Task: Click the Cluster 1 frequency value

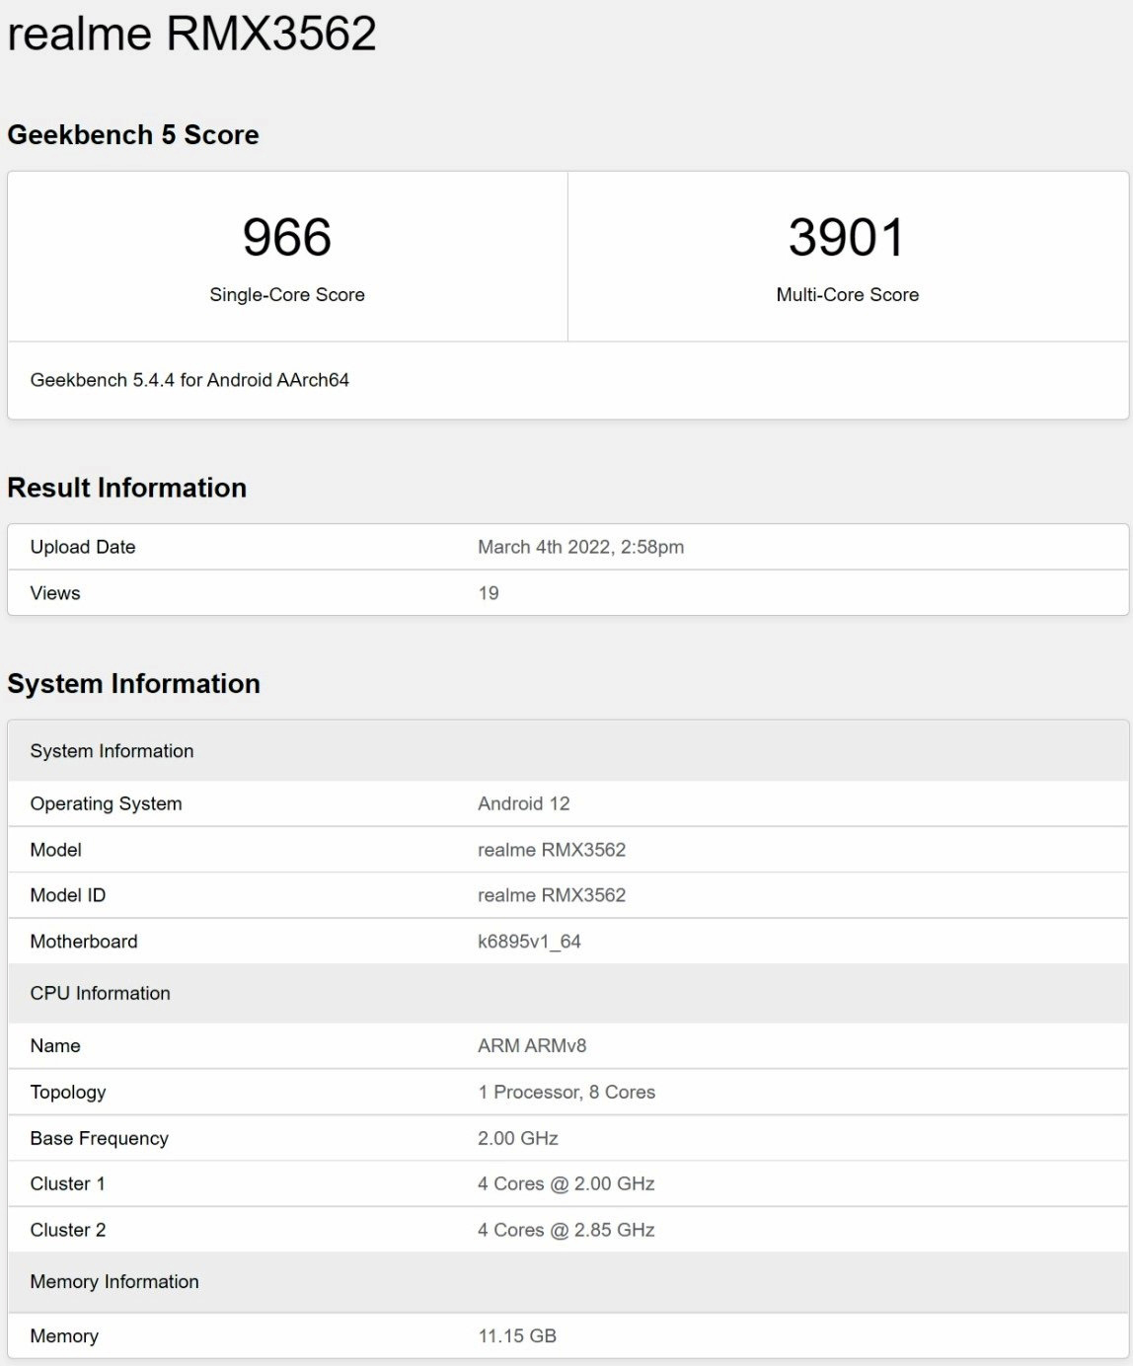Action: pyautogui.click(x=566, y=1183)
